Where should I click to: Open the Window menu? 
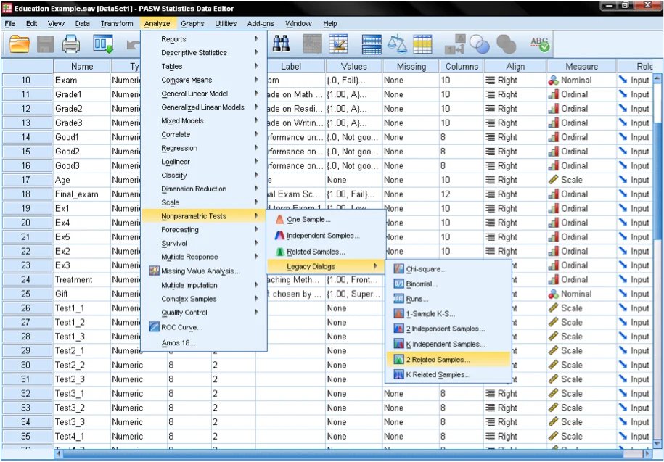click(298, 24)
